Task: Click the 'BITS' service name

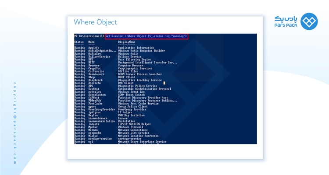Action: 91,63
